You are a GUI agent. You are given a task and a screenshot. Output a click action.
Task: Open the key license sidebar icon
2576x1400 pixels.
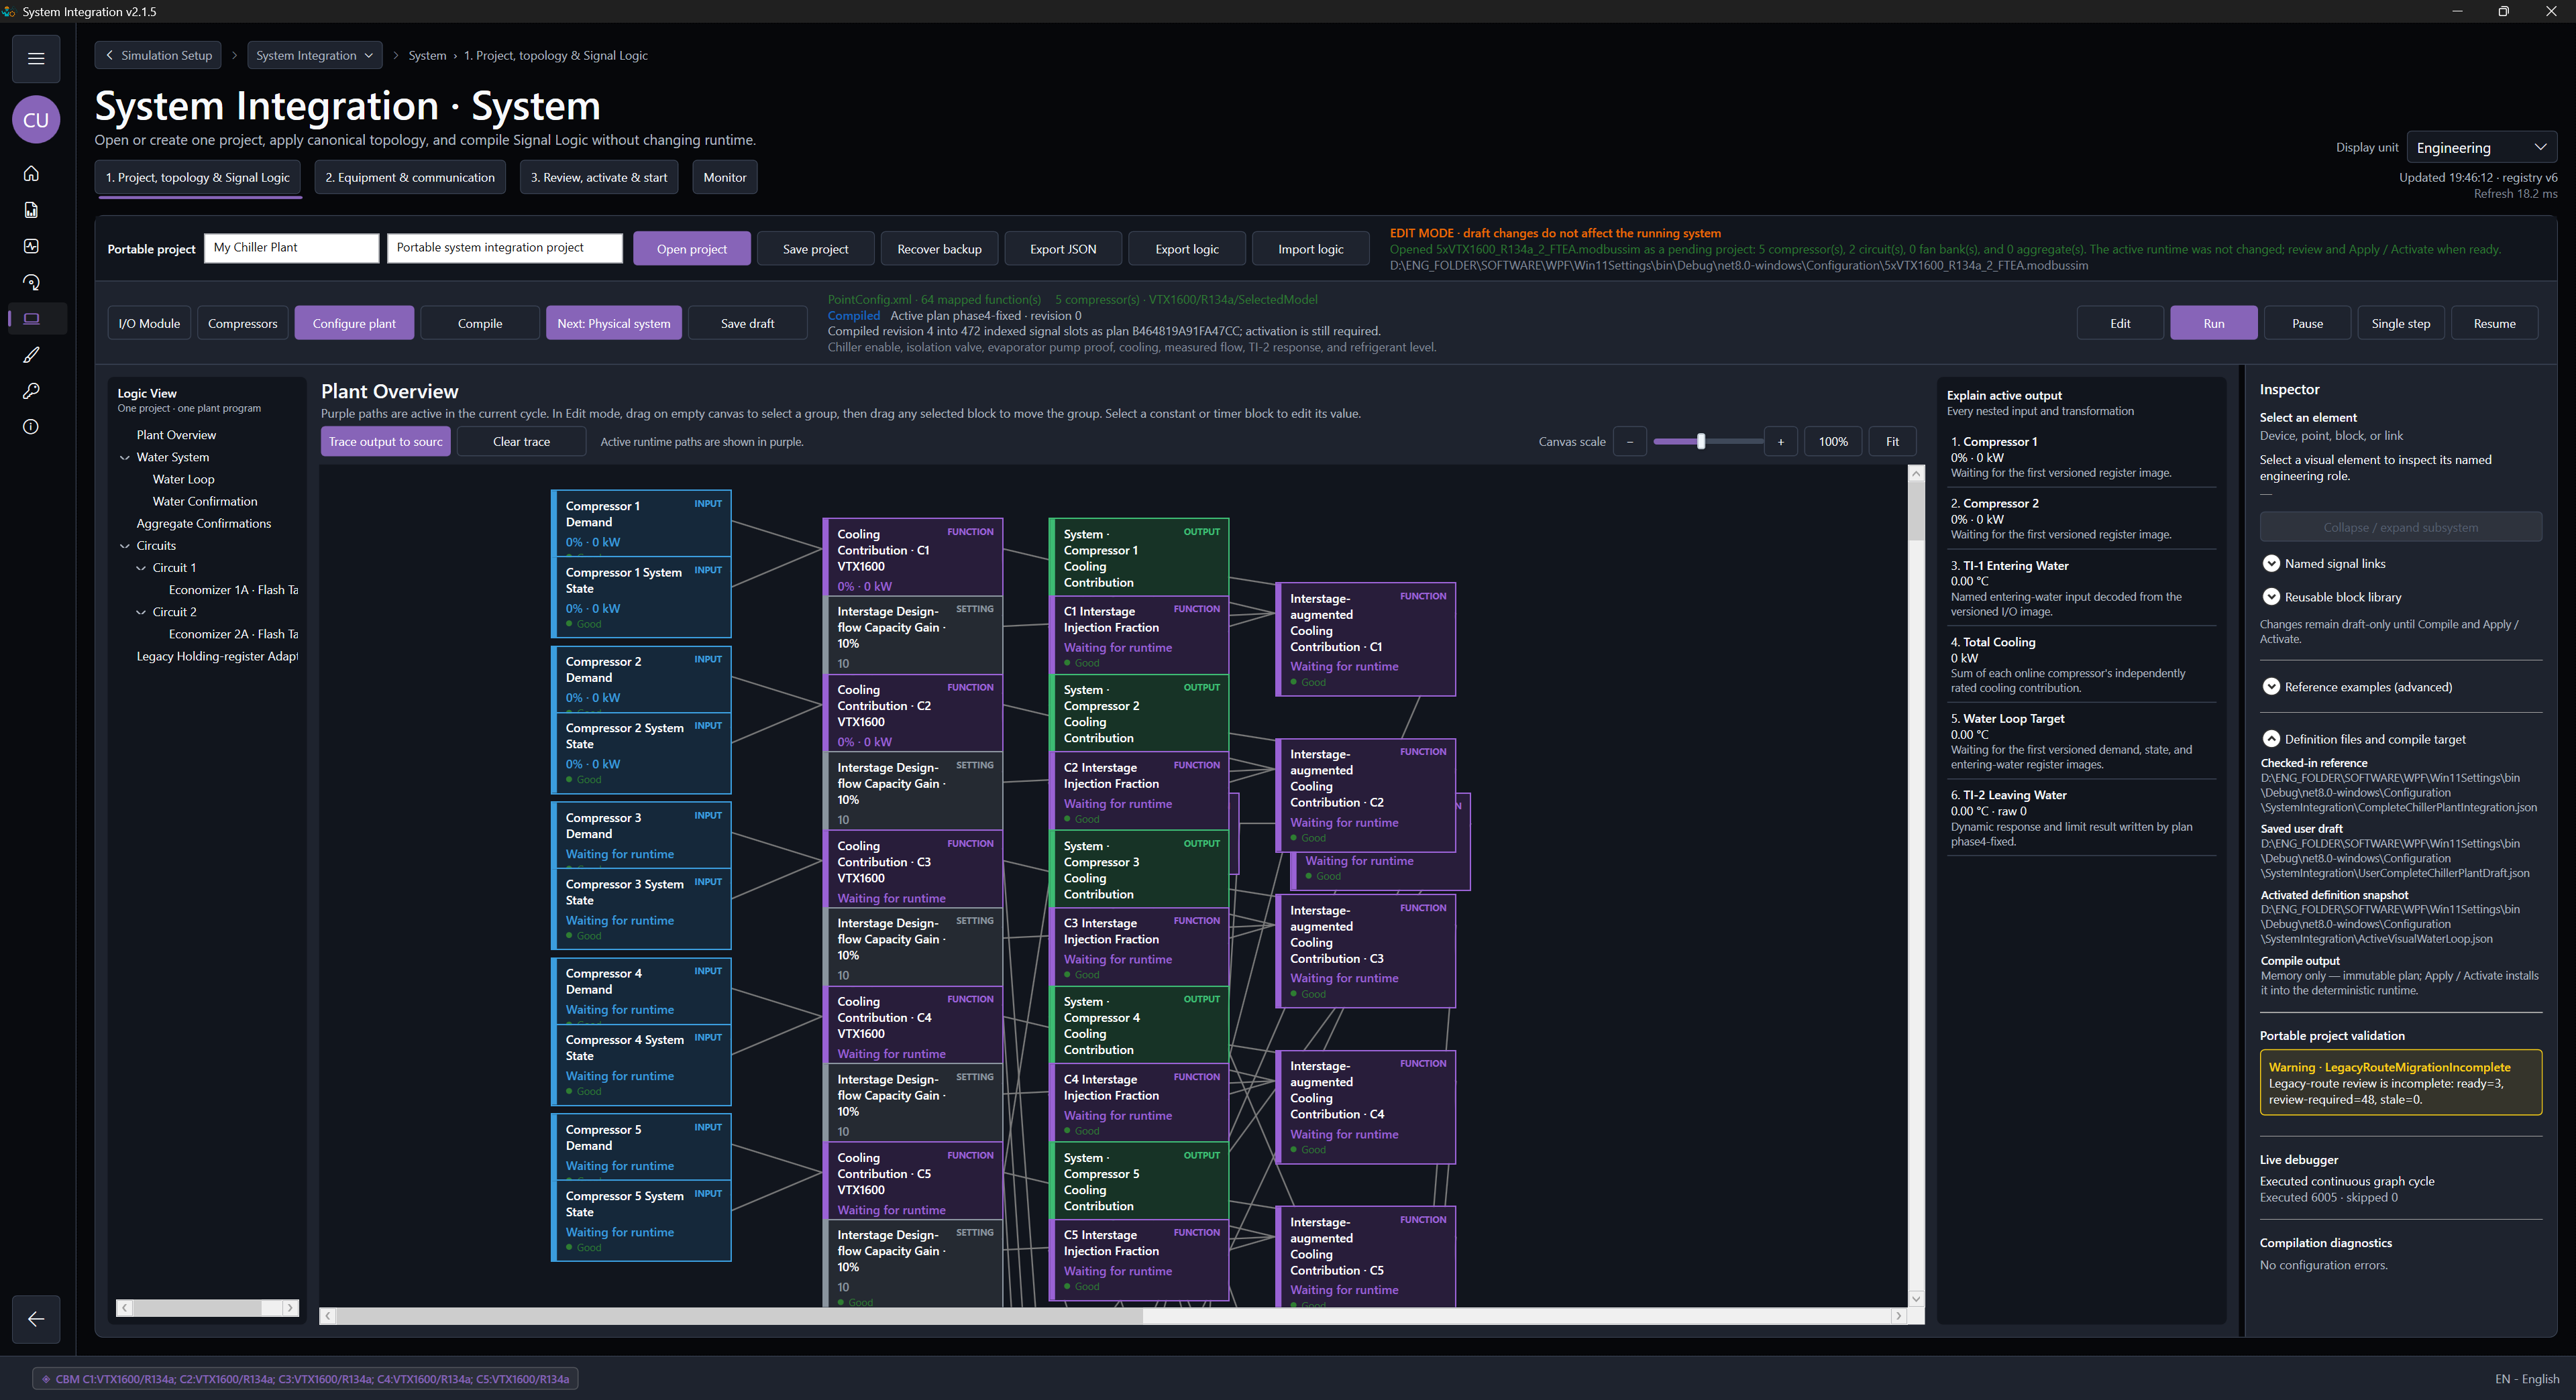pyautogui.click(x=31, y=391)
